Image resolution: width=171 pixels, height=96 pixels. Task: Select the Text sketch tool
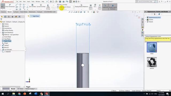click(x=27, y=7)
